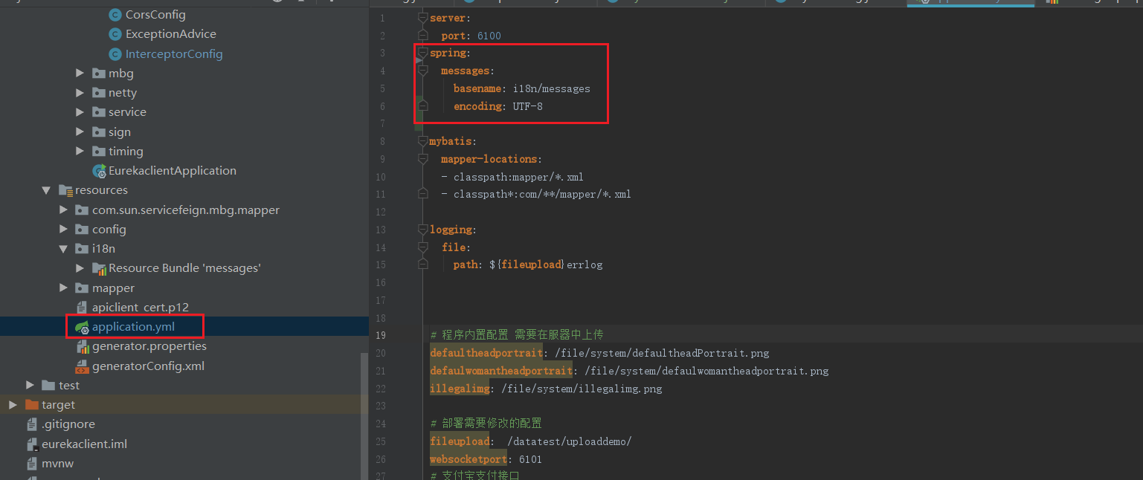Viewport: 1143px width, 480px height.
Task: Click the EurekaclientApplication Spring Boot class icon
Action: (99, 171)
